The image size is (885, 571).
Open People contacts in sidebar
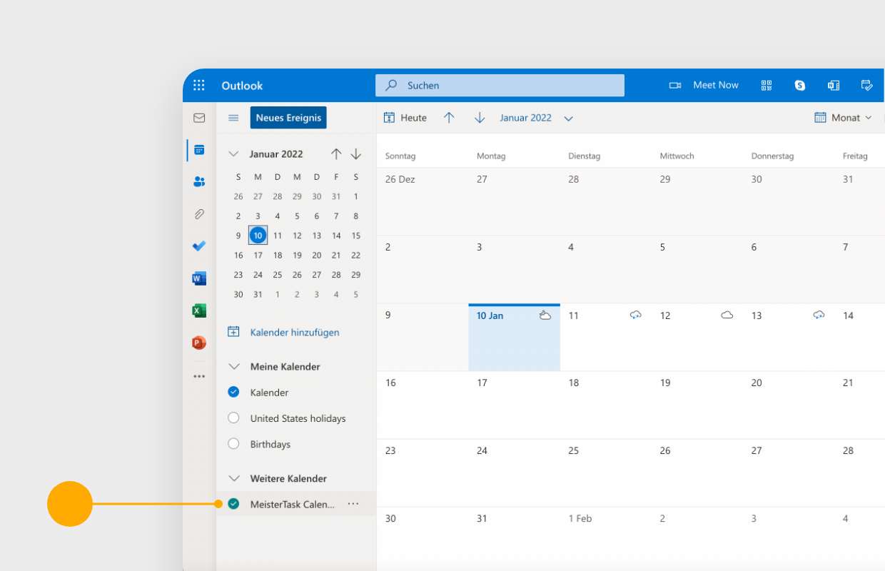pos(199,182)
